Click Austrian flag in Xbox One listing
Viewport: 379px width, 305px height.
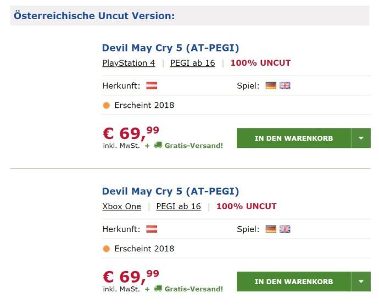(x=152, y=229)
